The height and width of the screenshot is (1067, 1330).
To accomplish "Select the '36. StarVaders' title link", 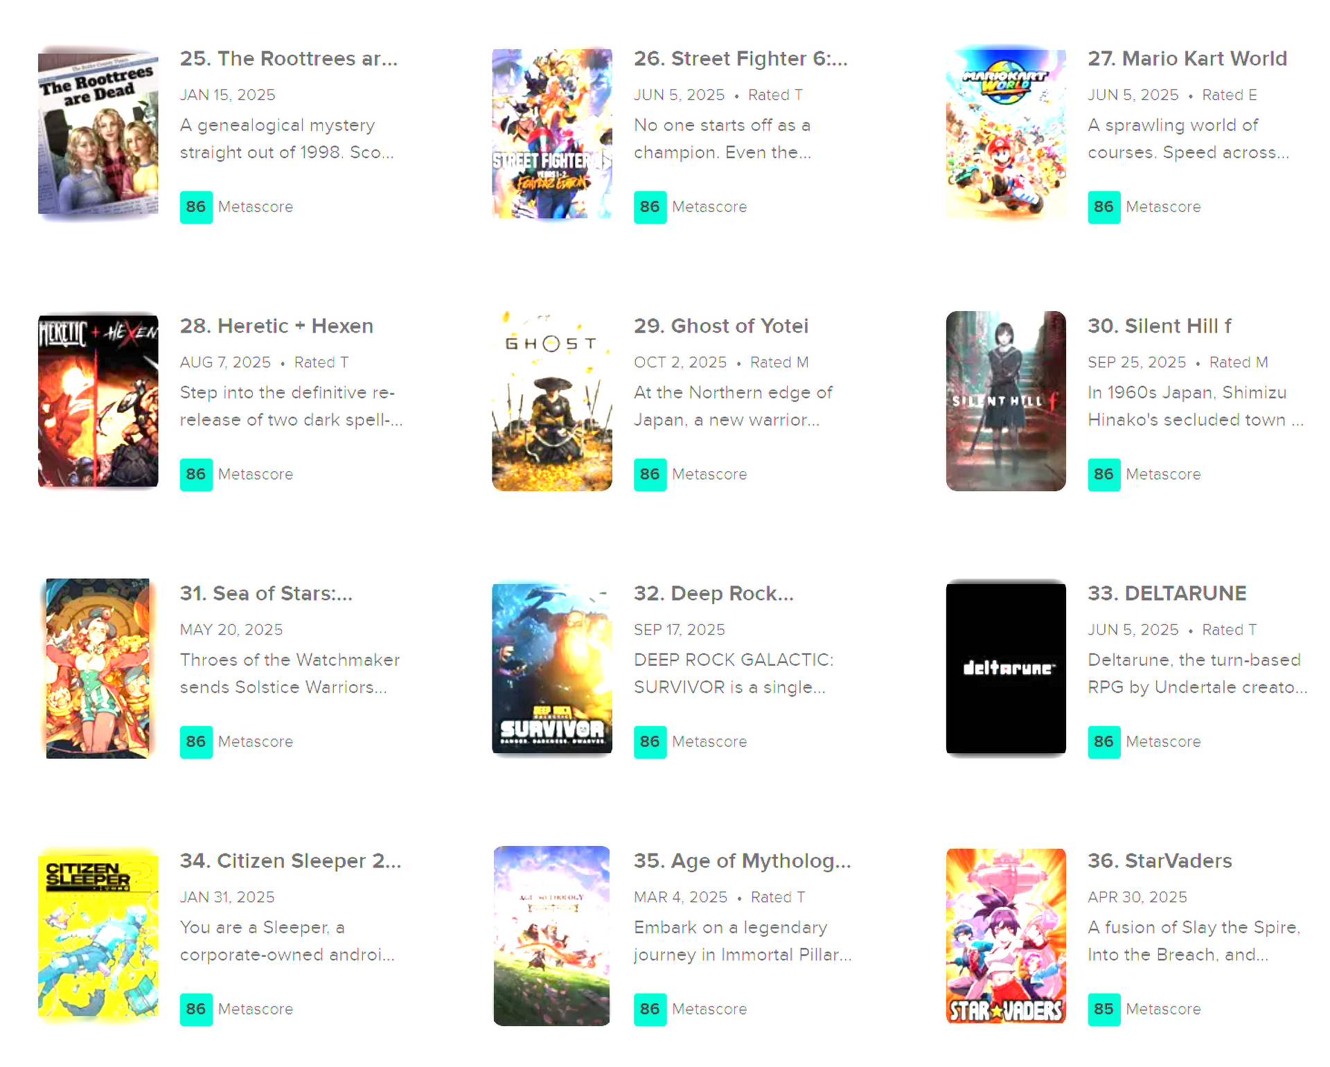I will pos(1160,861).
